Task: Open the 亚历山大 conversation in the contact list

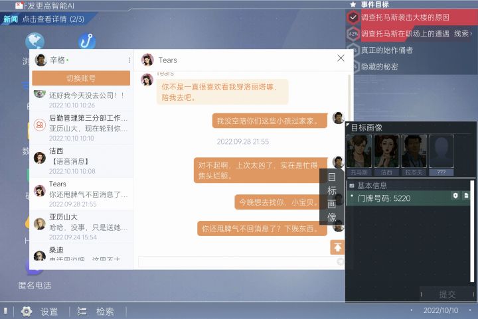Action: [82, 226]
